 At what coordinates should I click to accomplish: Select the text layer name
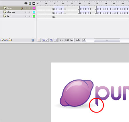(9, 16)
